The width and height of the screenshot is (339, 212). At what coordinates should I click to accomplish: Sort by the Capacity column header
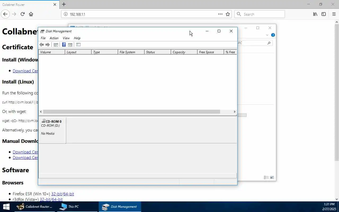(184, 52)
